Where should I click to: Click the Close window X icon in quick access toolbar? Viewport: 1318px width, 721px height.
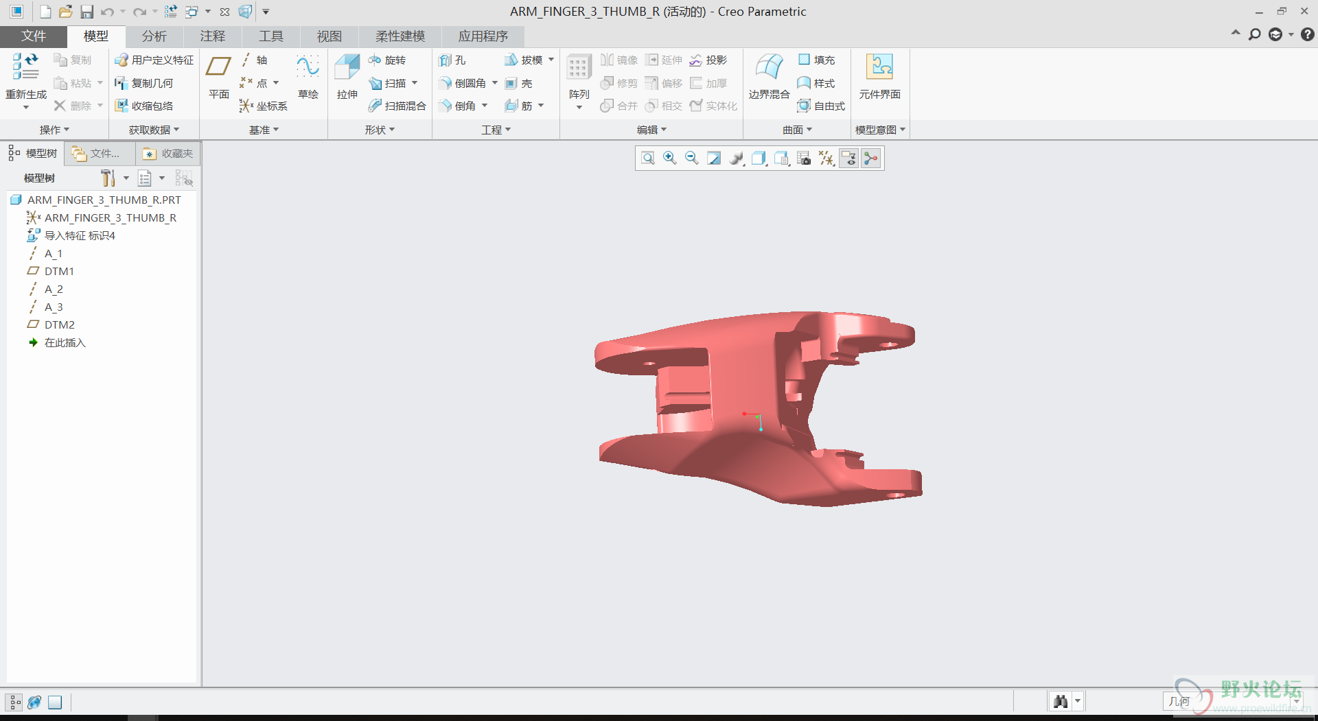click(224, 12)
